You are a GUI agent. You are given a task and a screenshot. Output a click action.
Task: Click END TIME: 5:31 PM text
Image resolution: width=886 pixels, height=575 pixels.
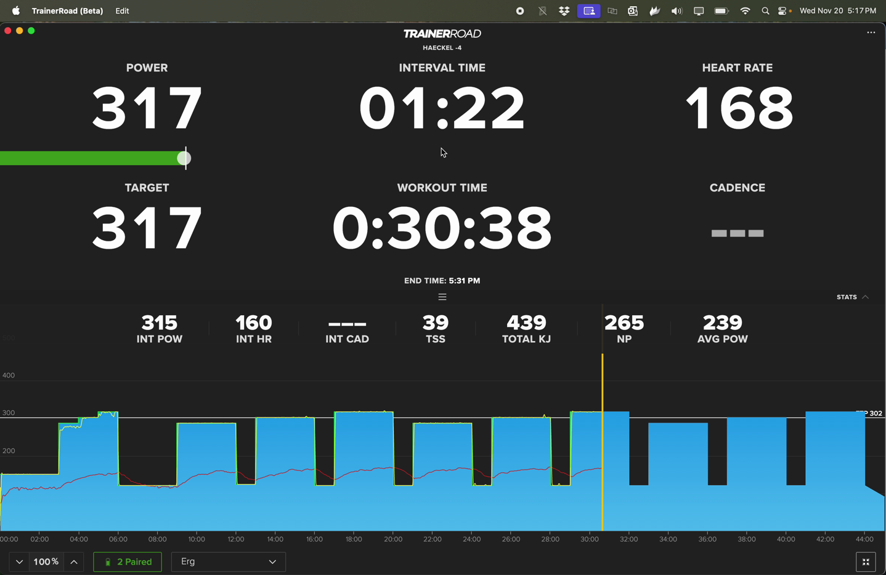point(442,281)
